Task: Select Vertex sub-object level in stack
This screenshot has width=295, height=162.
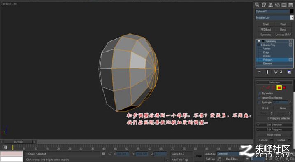Action: (x=267, y=49)
